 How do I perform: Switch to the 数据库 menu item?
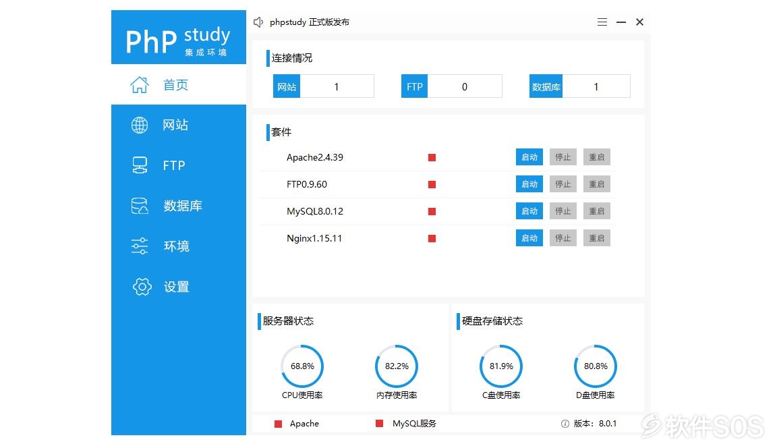coord(179,206)
